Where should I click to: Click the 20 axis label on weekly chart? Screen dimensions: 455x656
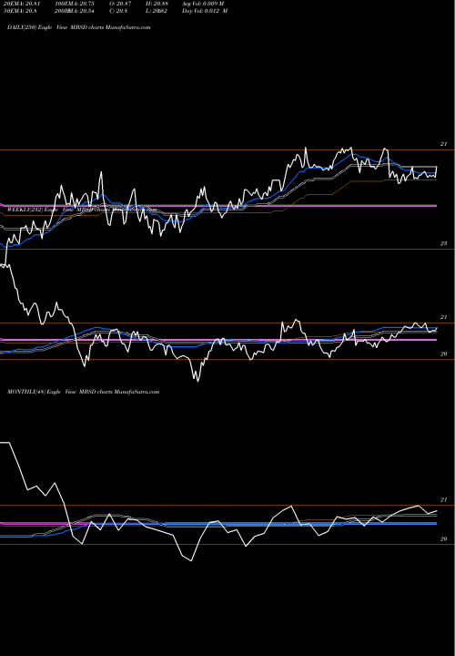click(444, 354)
